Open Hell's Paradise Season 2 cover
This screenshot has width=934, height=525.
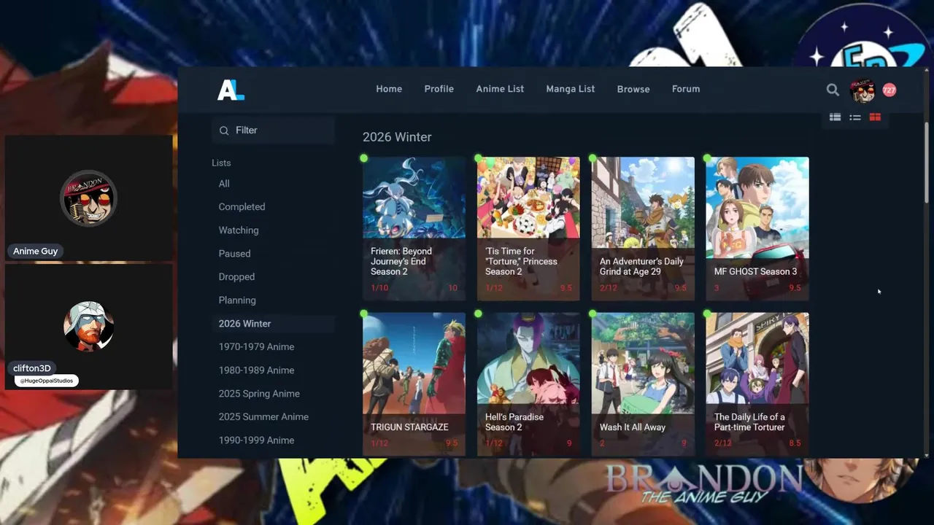coord(528,384)
